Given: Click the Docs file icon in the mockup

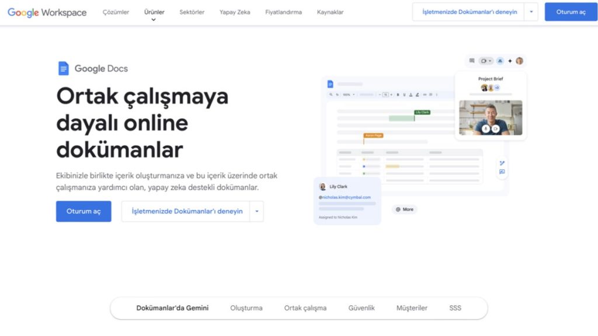Looking at the screenshot, I should tap(330, 84).
